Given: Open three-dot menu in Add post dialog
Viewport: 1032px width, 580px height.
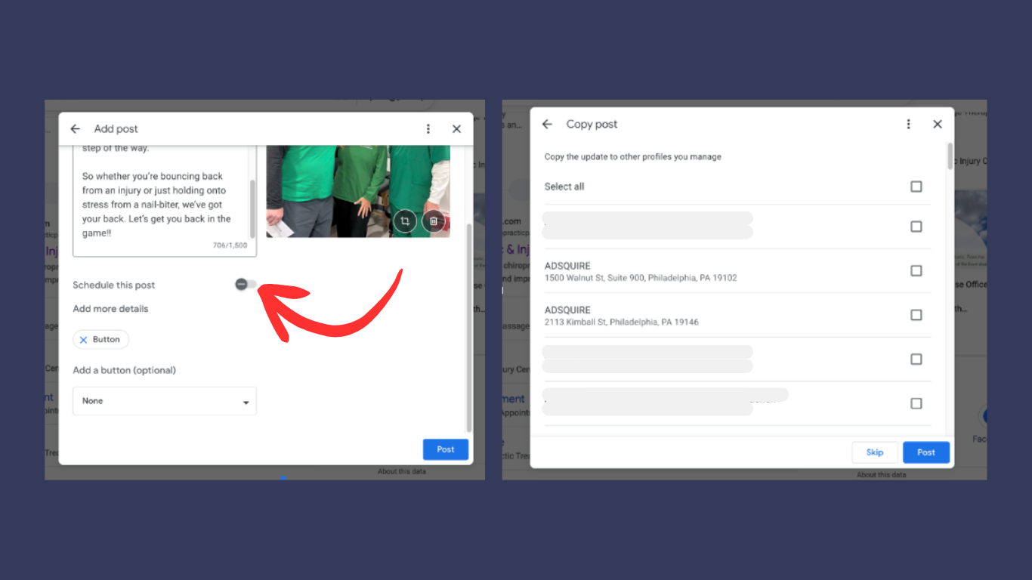Looking at the screenshot, I should pyautogui.click(x=428, y=129).
